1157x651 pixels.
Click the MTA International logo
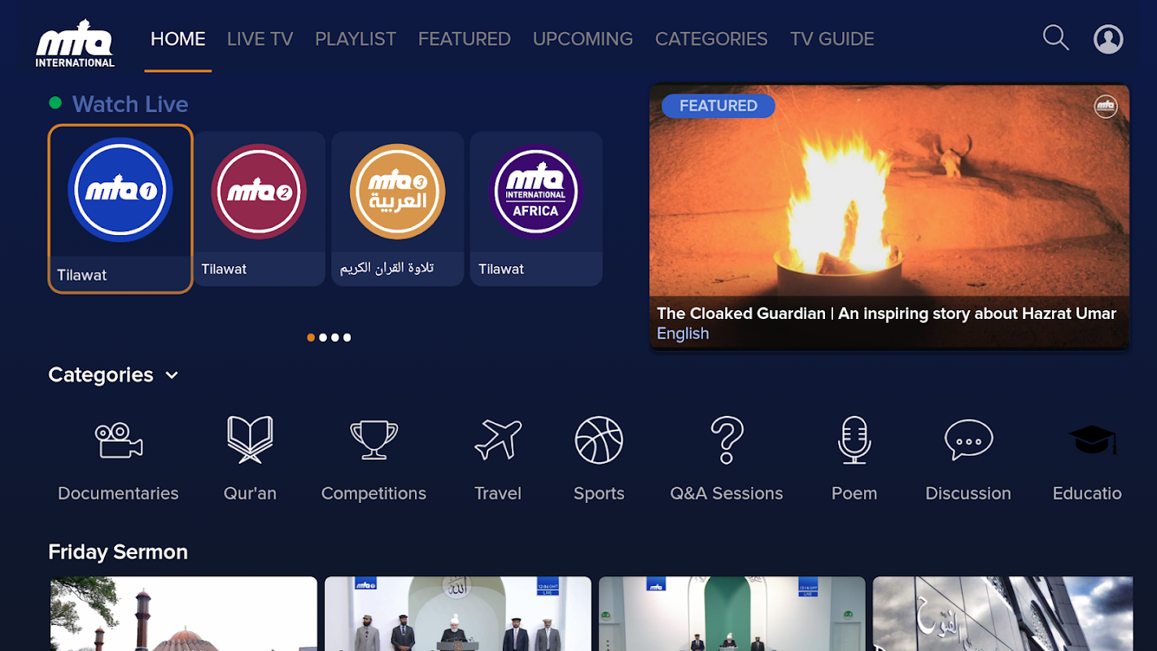click(75, 44)
